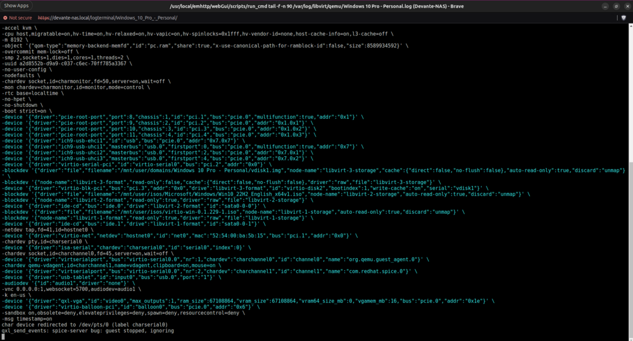Click the pcie-root-port port 8 device line
The height and width of the screenshot is (341, 633).
click(182, 117)
